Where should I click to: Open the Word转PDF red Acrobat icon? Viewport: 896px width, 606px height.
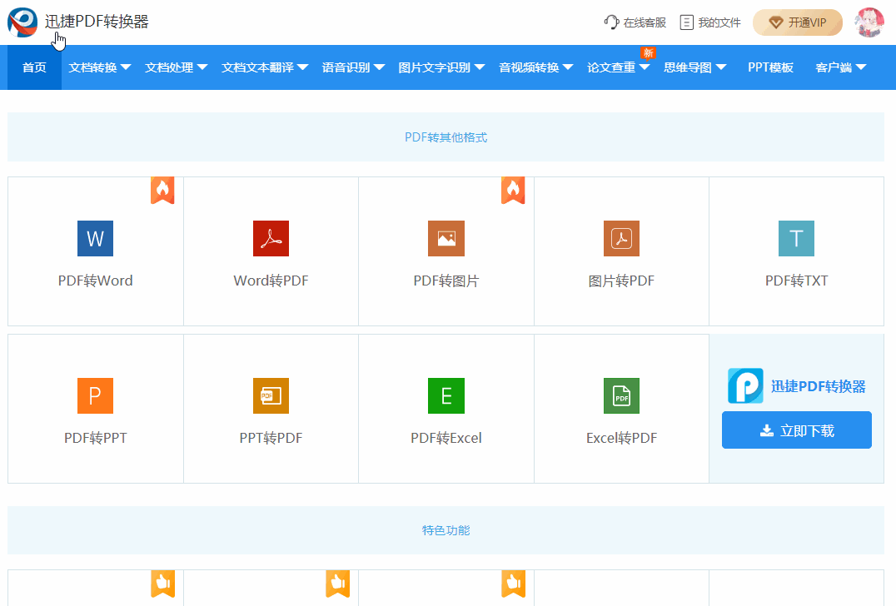[x=271, y=238]
